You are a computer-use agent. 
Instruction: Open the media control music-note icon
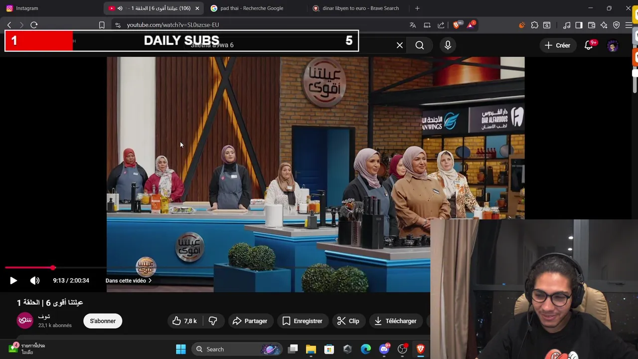coord(567,25)
